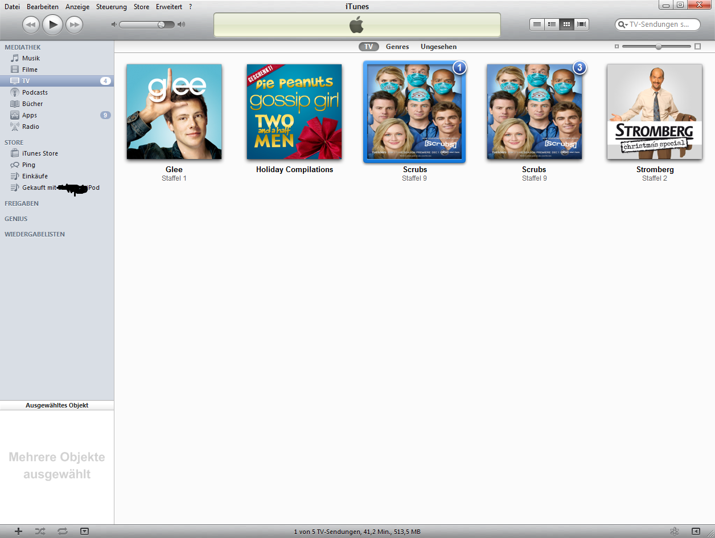
Task: Open the Steuerung menu
Action: (112, 7)
